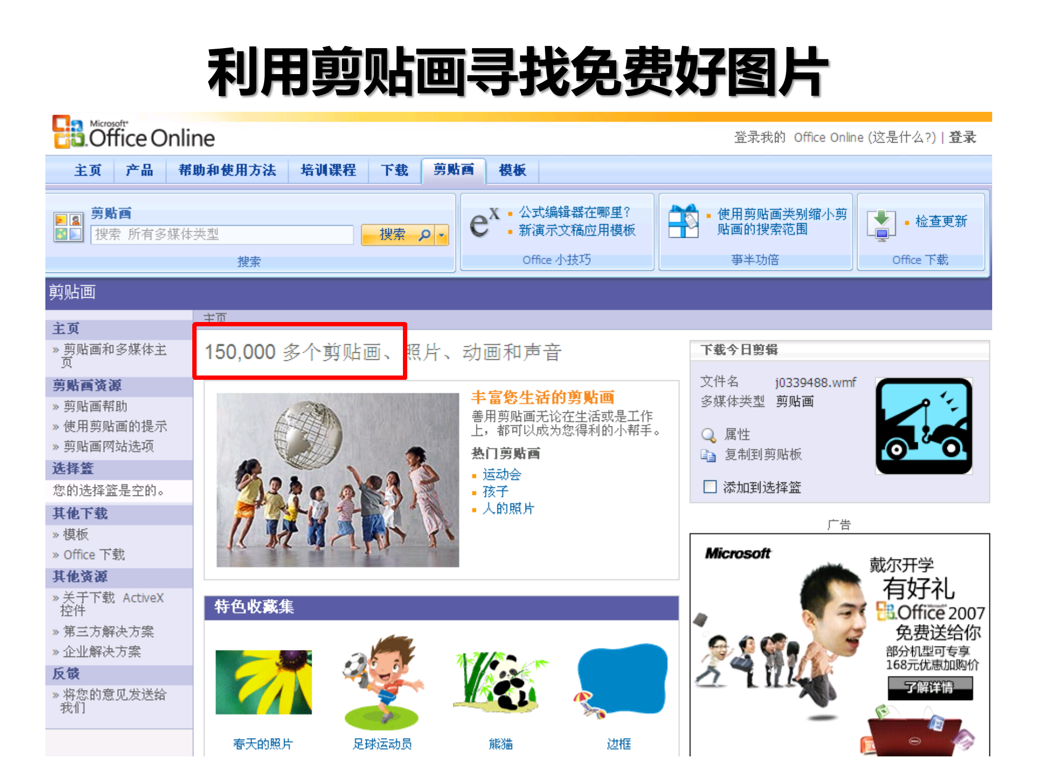This screenshot has width=1037, height=778.
Task: Click the Microsoft logo in the advertisement
Action: (x=739, y=553)
